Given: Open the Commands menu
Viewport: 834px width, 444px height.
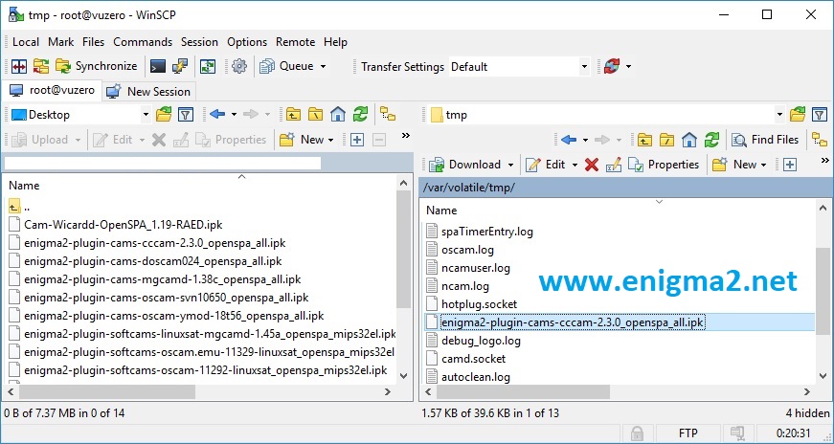Looking at the screenshot, I should coord(143,42).
